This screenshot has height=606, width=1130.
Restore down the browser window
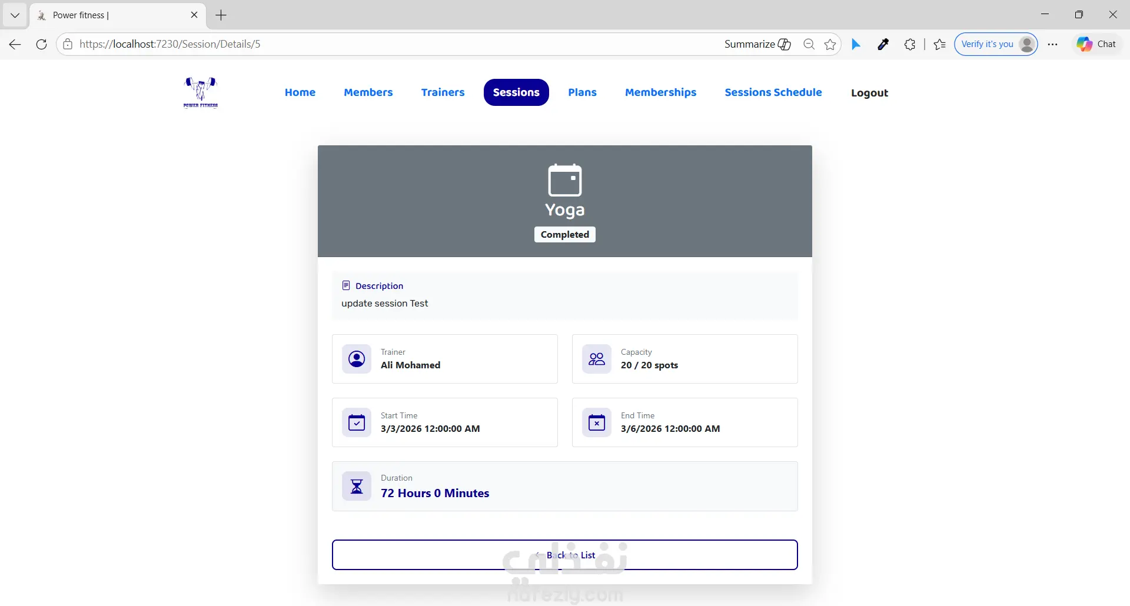pos(1079,15)
